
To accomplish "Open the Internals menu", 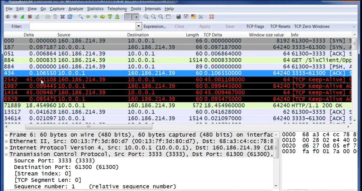I will (153, 9).
